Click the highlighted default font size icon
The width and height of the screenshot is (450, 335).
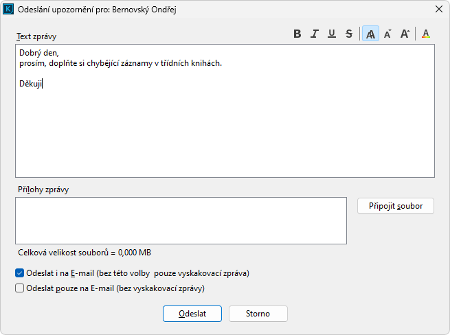pos(370,34)
